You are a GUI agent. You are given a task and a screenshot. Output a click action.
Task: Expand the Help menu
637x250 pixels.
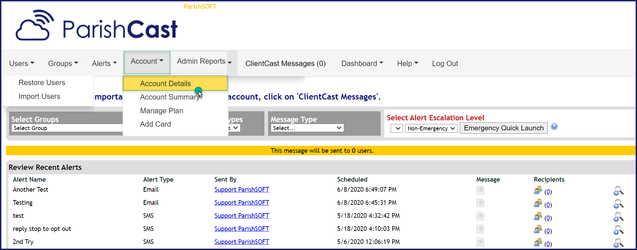(408, 63)
